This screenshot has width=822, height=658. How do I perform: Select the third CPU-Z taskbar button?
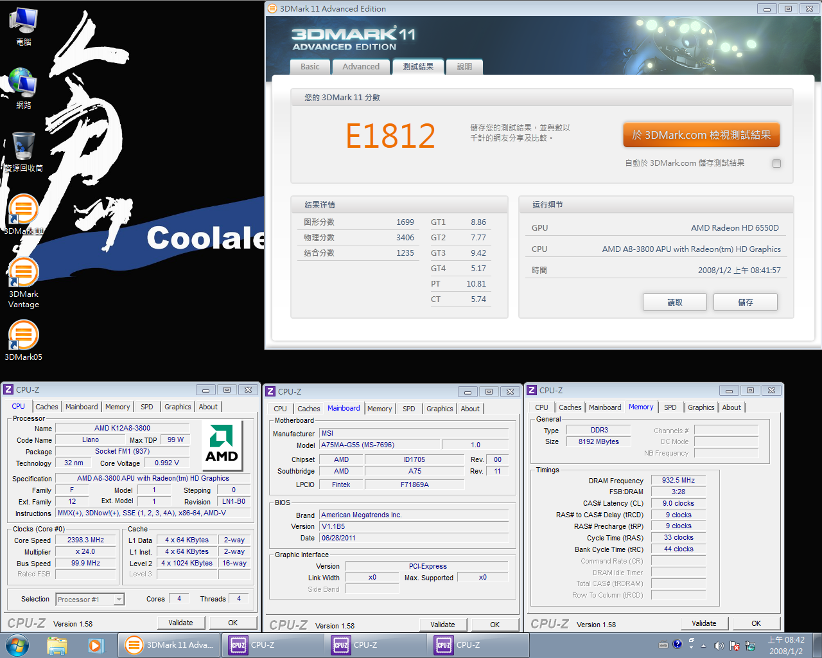(x=478, y=645)
